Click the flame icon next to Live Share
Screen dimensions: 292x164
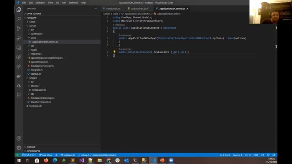tap(56, 155)
